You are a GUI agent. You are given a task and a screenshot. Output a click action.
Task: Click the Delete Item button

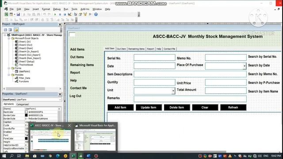click(177, 107)
